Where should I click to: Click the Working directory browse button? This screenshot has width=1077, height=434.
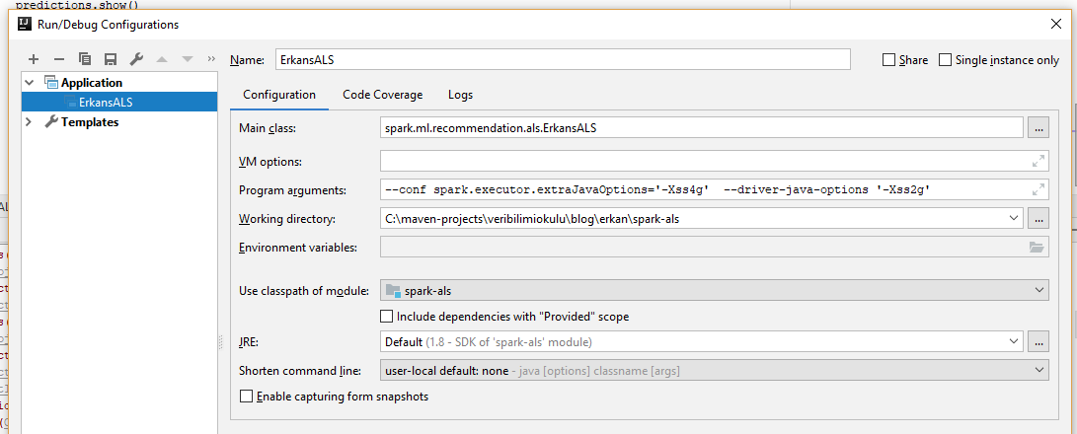click(1038, 219)
